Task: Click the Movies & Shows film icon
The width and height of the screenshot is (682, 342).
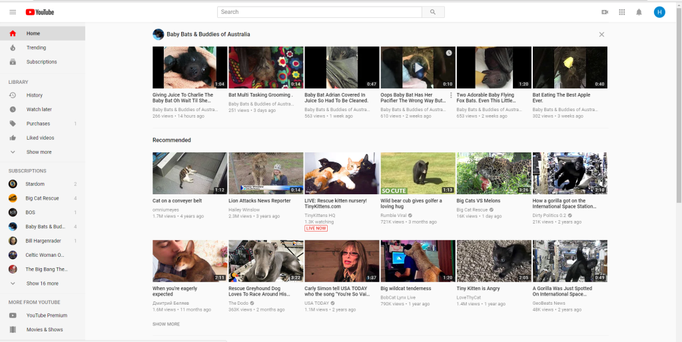Action: [x=13, y=329]
